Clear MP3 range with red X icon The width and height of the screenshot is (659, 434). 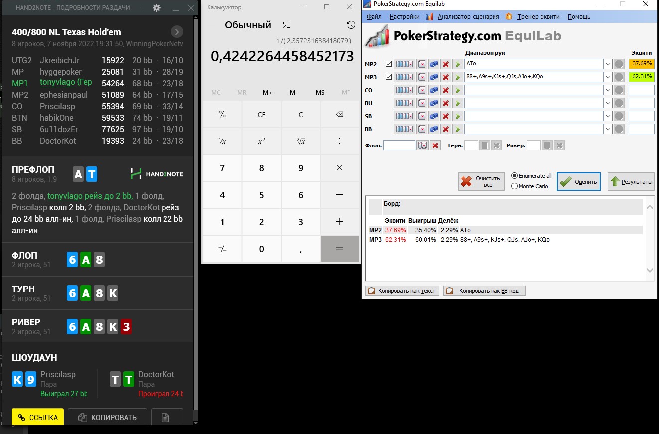[x=446, y=77]
